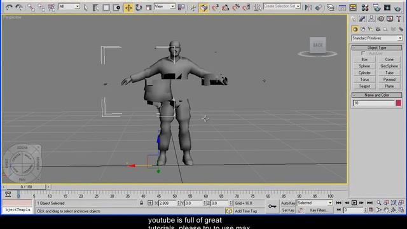407x229 pixels.
Task: Open the Render Setup icon
Action: (x=376, y=8)
